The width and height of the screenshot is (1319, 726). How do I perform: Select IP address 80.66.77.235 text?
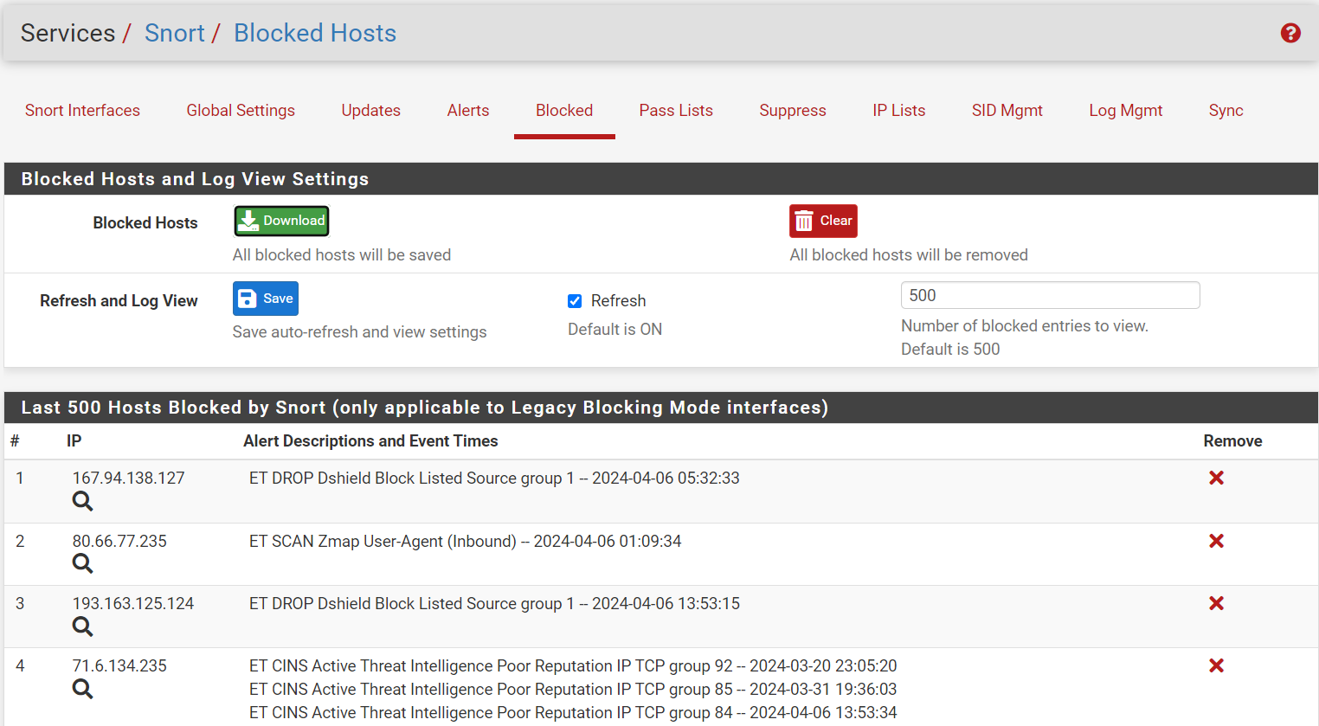(119, 541)
